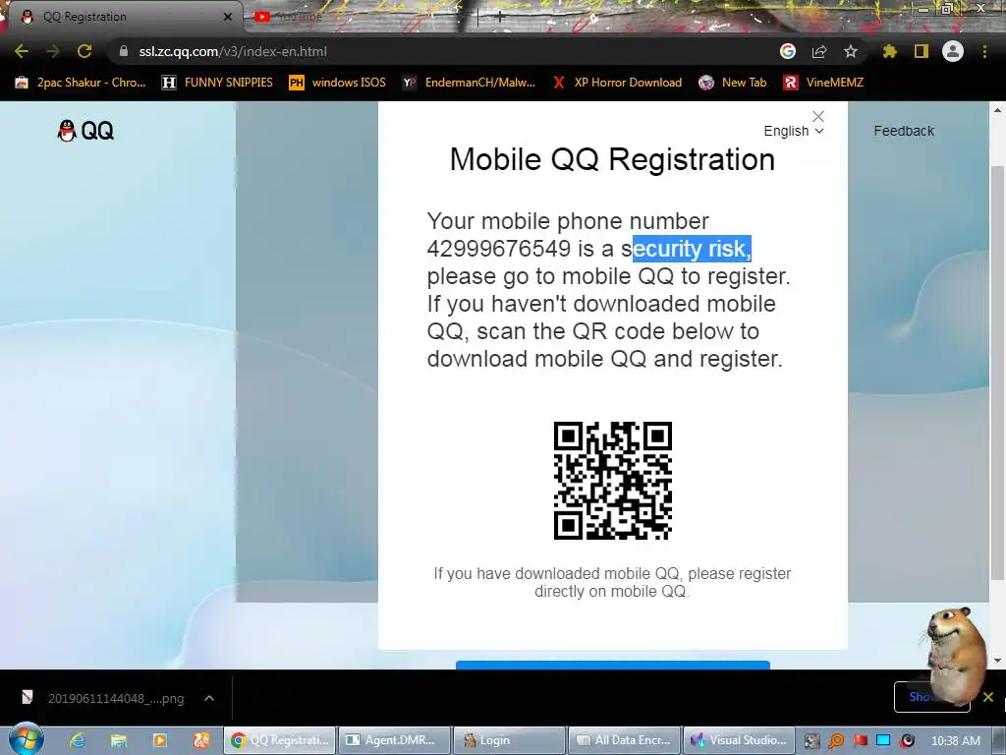
Task: Go back to previous page
Action: point(22,51)
